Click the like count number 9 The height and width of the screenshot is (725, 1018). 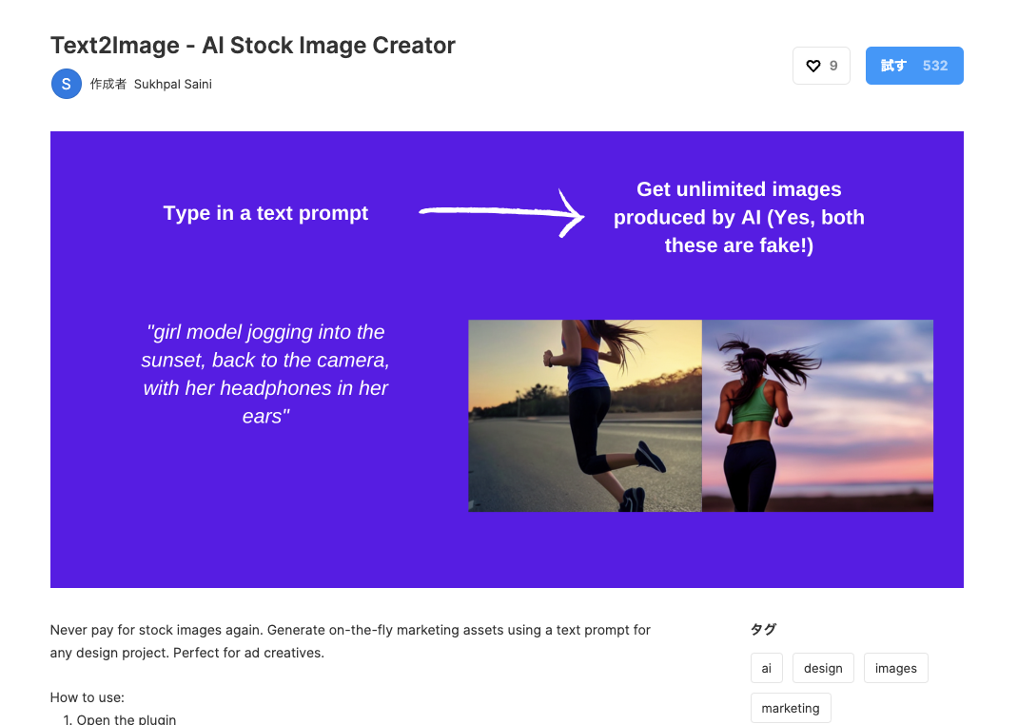[x=833, y=66]
